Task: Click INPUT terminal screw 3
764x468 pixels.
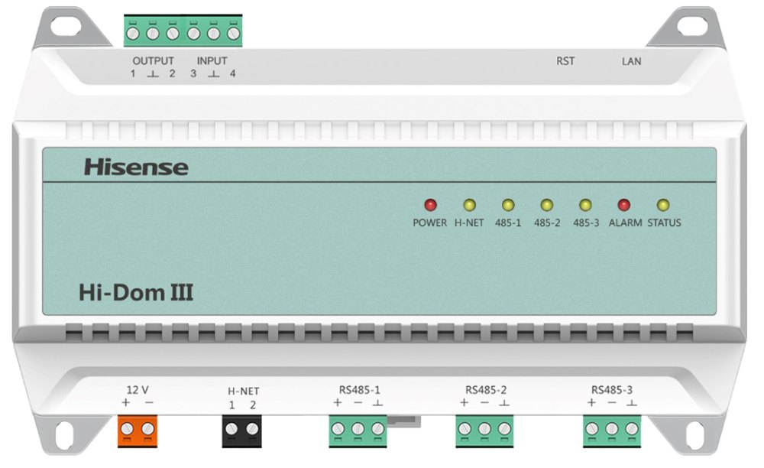Action: click(193, 34)
